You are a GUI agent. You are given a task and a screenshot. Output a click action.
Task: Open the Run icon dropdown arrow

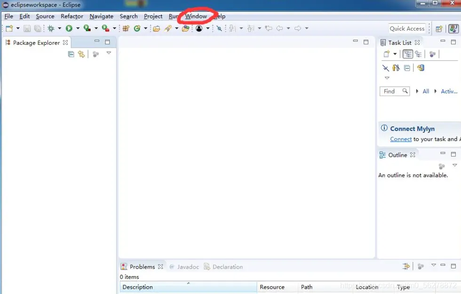(78, 28)
